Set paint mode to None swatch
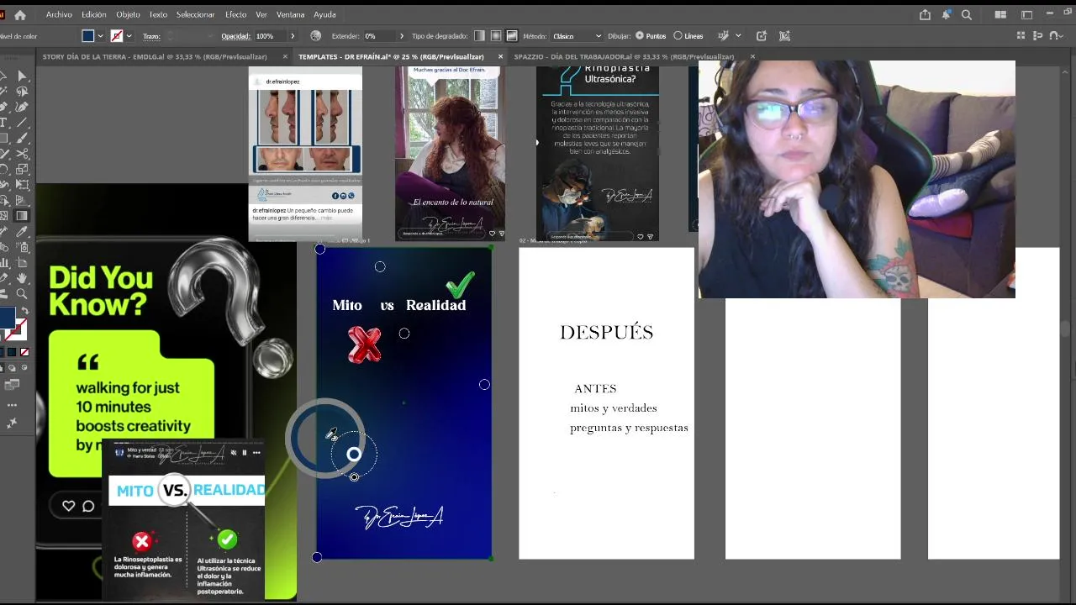The width and height of the screenshot is (1076, 605). [24, 352]
